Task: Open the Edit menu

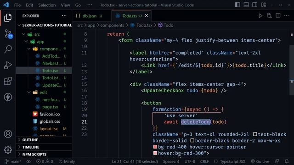Action: click(x=29, y=5)
